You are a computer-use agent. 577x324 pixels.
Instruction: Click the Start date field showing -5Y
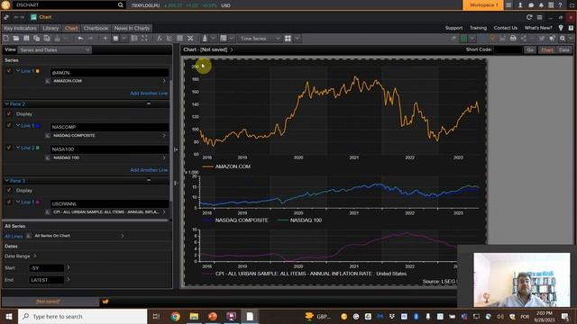tap(46, 268)
